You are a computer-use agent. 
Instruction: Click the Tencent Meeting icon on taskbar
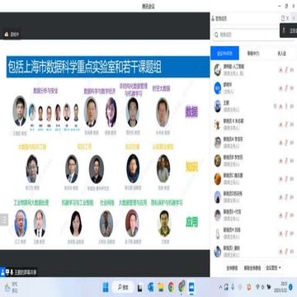(191, 287)
